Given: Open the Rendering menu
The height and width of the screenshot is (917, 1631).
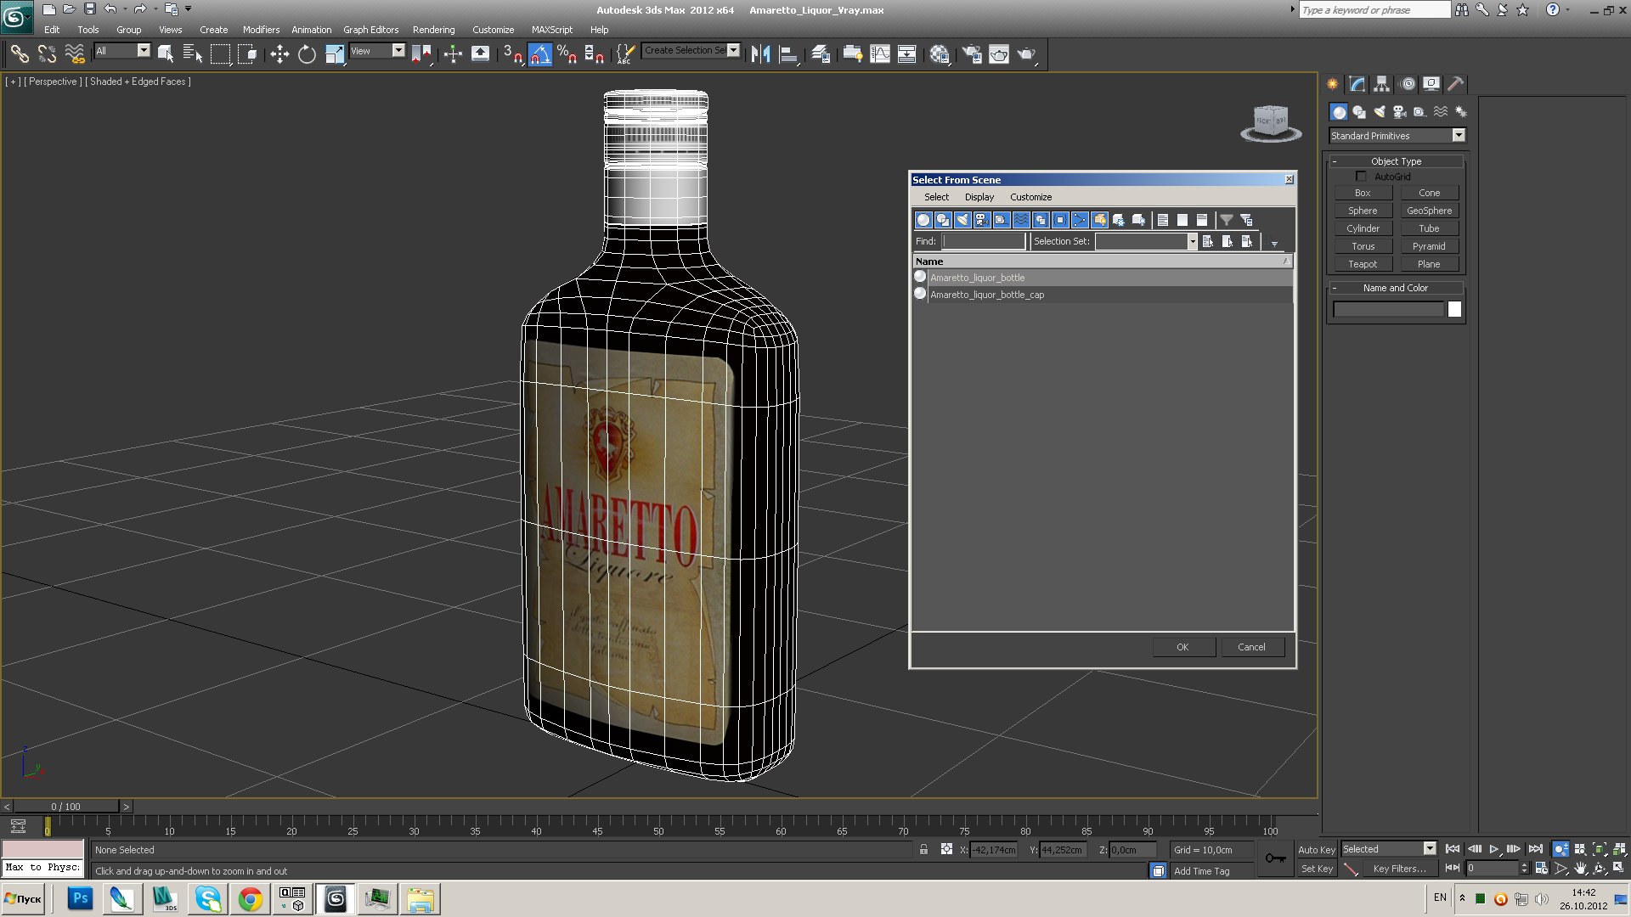Looking at the screenshot, I should (433, 30).
